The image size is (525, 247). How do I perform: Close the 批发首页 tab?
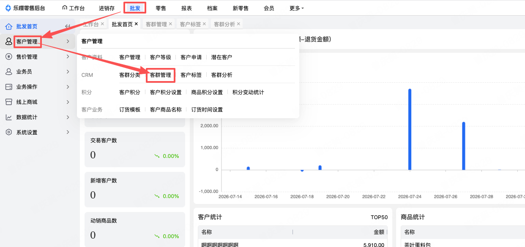pyautogui.click(x=136, y=24)
